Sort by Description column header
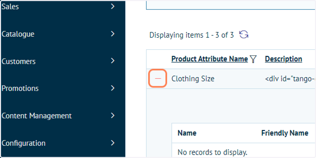Screen dimensions: 316x158 pyautogui.click(x=283, y=59)
